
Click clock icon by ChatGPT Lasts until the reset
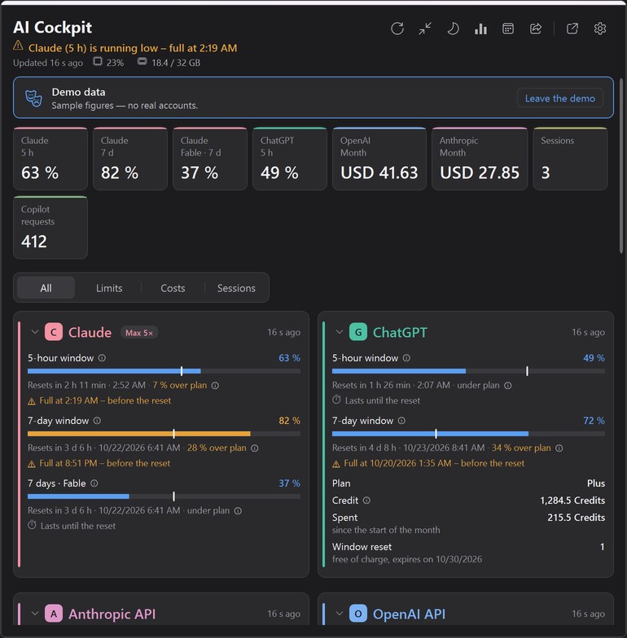pos(336,400)
